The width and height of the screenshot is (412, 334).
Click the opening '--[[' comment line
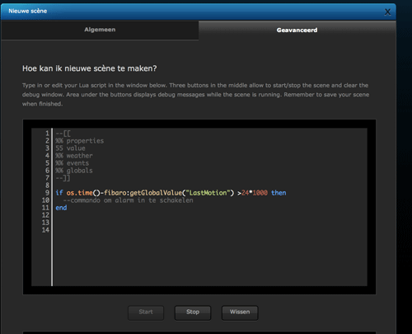(63, 134)
